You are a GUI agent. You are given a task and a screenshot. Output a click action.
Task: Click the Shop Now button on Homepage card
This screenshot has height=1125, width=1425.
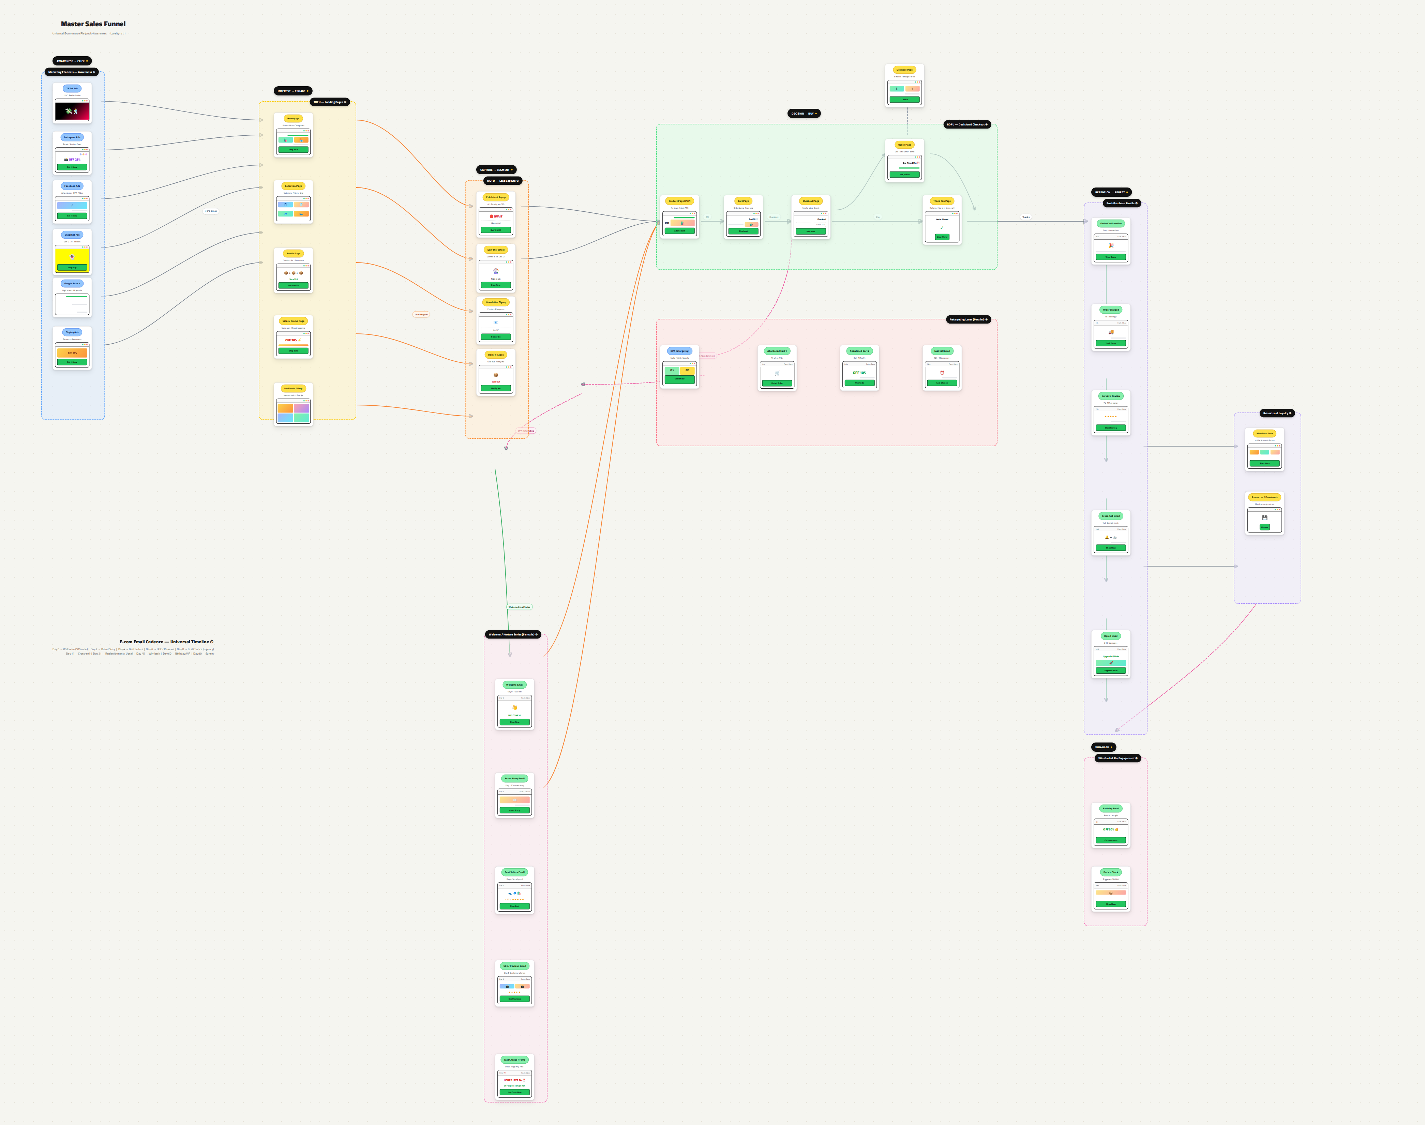point(293,150)
